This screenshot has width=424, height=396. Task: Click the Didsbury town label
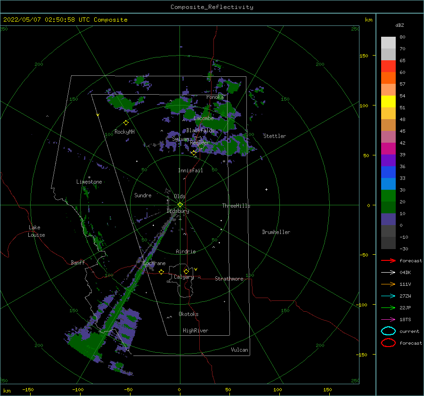[178, 211]
